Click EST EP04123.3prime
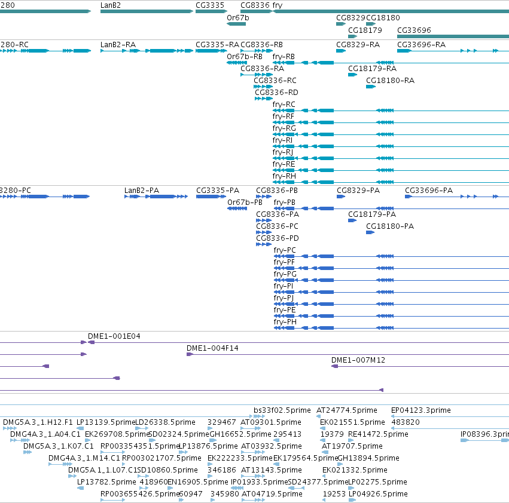This screenshot has width=509, height=503. tap(450, 416)
